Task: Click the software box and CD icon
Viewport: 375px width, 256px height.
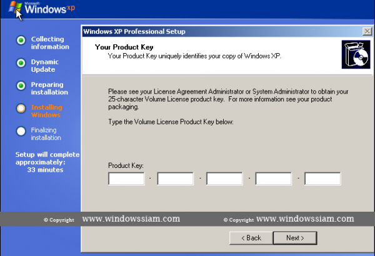Action: (354, 53)
